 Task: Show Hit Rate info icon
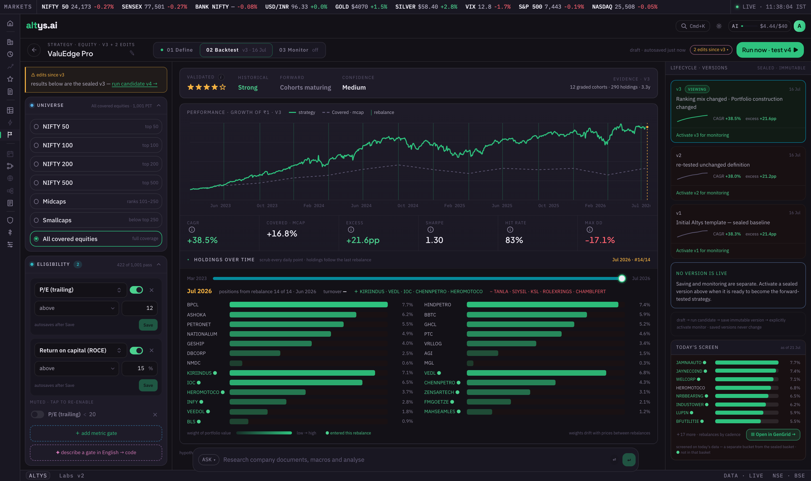510,230
